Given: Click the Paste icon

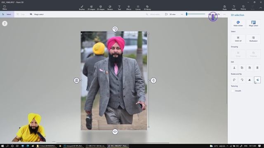Looking at the screenshot, I should pyautogui.click(x=224, y=7).
